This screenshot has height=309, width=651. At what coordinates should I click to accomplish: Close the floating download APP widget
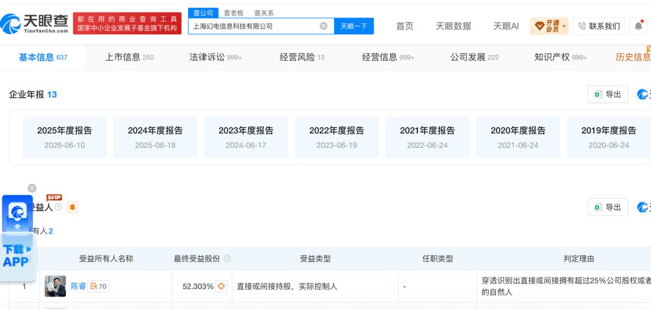pos(32,188)
